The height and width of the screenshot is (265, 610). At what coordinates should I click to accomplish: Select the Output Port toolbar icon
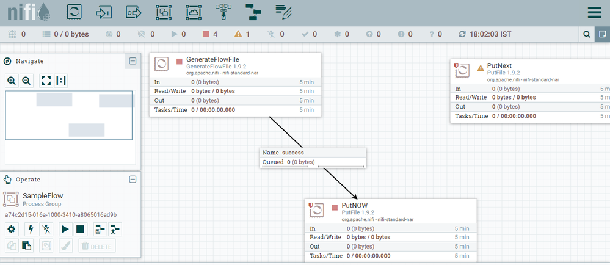click(x=134, y=12)
